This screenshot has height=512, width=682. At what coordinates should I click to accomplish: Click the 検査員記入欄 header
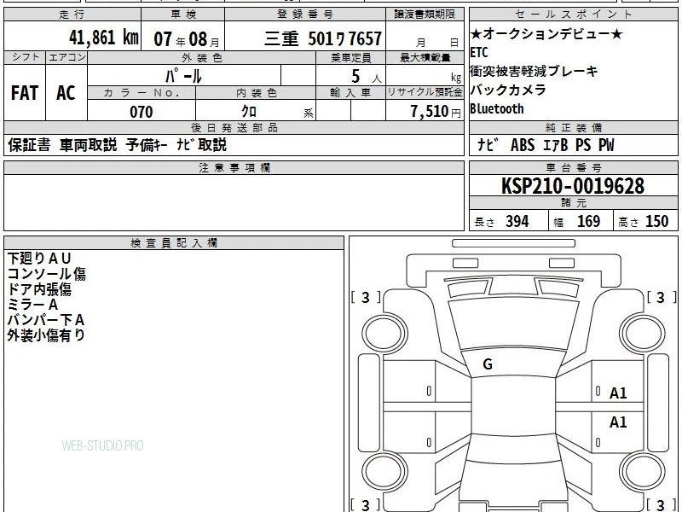point(174,243)
